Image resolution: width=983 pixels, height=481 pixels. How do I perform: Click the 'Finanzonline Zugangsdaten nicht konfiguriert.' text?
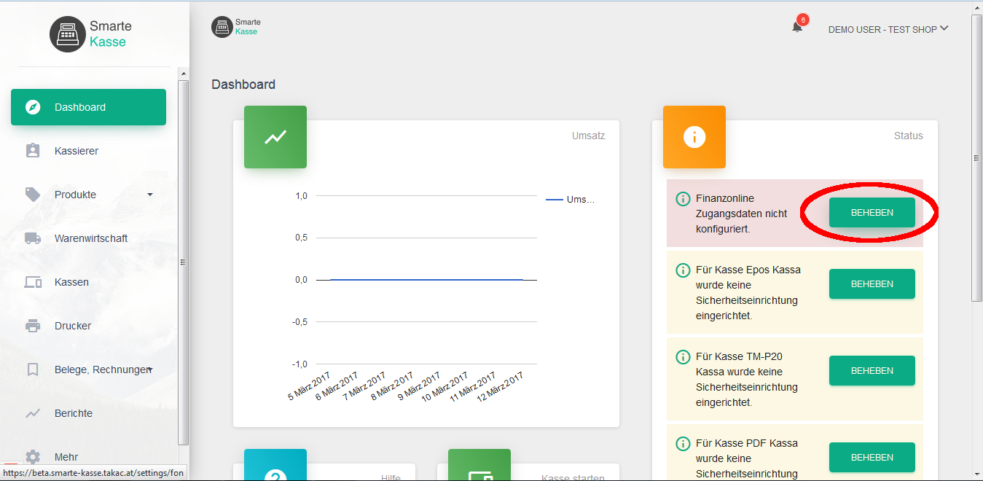pyautogui.click(x=741, y=214)
